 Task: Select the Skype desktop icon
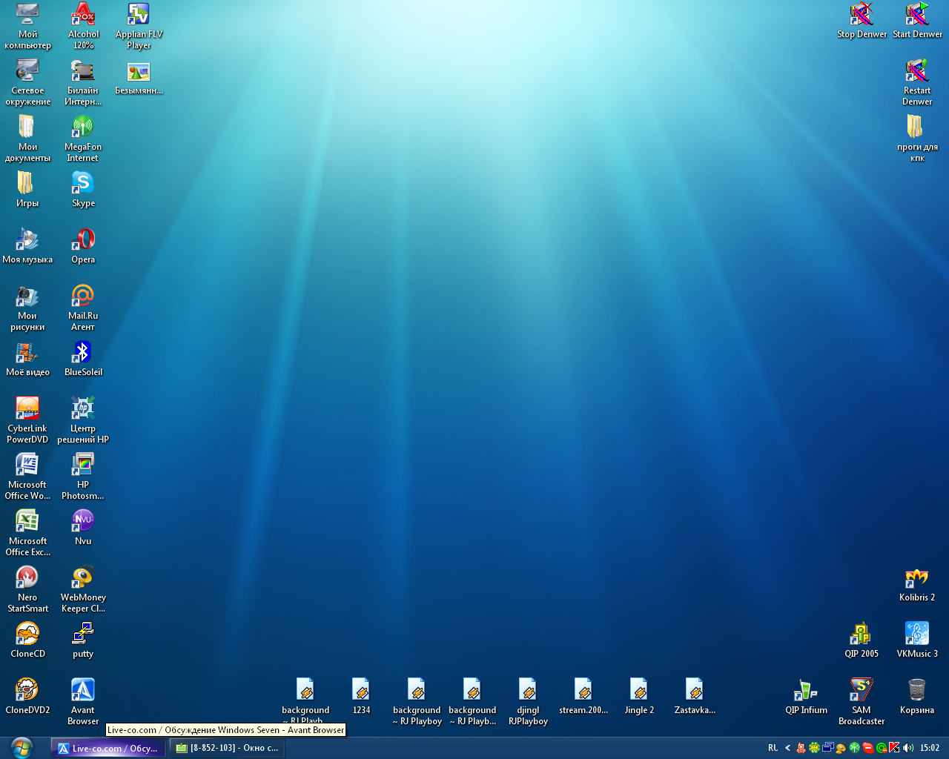[x=83, y=184]
